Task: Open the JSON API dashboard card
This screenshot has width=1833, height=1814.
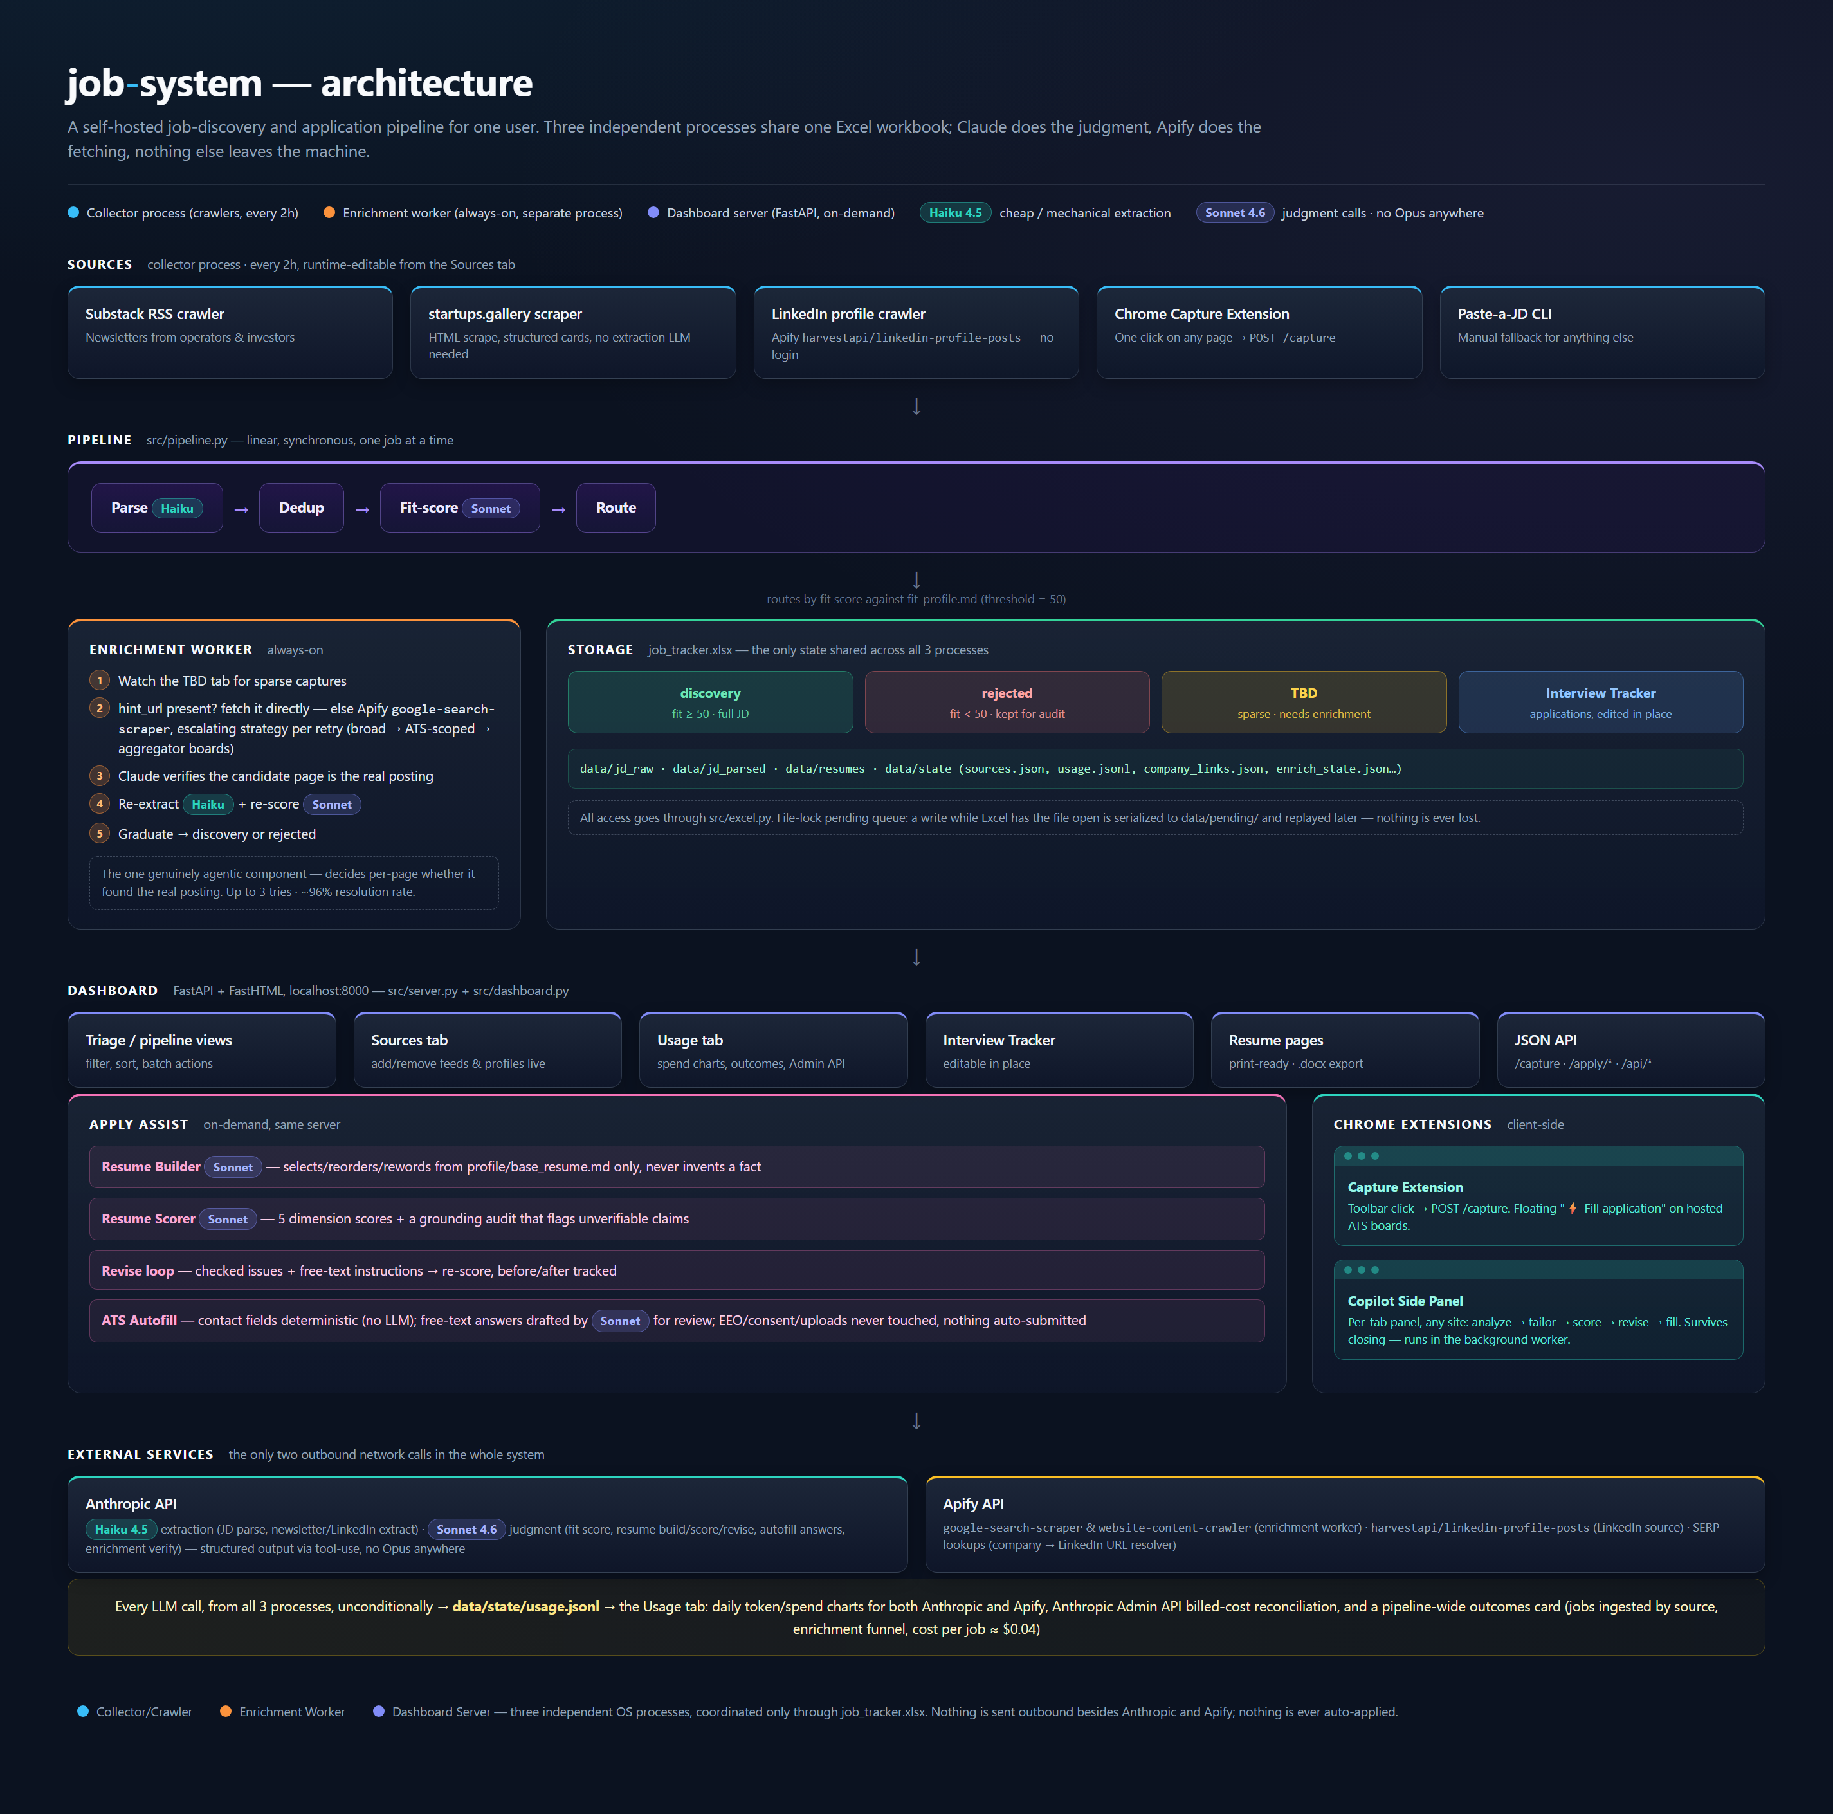Action: (1631, 1050)
